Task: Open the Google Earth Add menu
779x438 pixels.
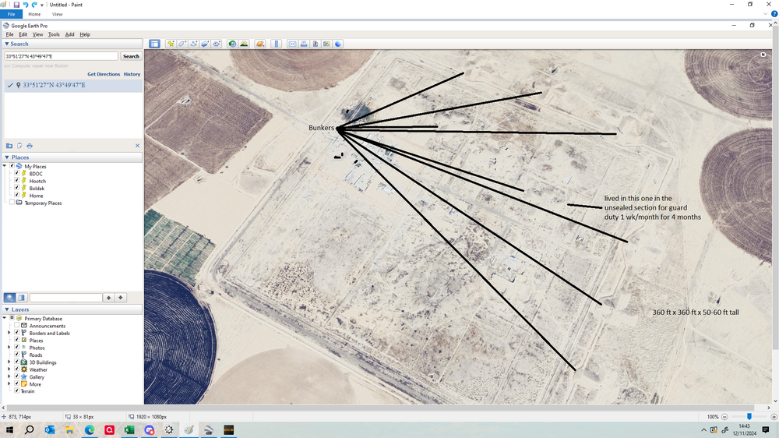Action: click(x=69, y=34)
